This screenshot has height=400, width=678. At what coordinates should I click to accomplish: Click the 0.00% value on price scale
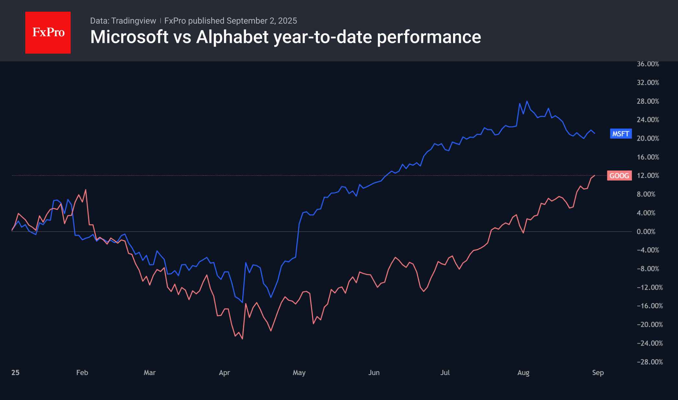(646, 231)
